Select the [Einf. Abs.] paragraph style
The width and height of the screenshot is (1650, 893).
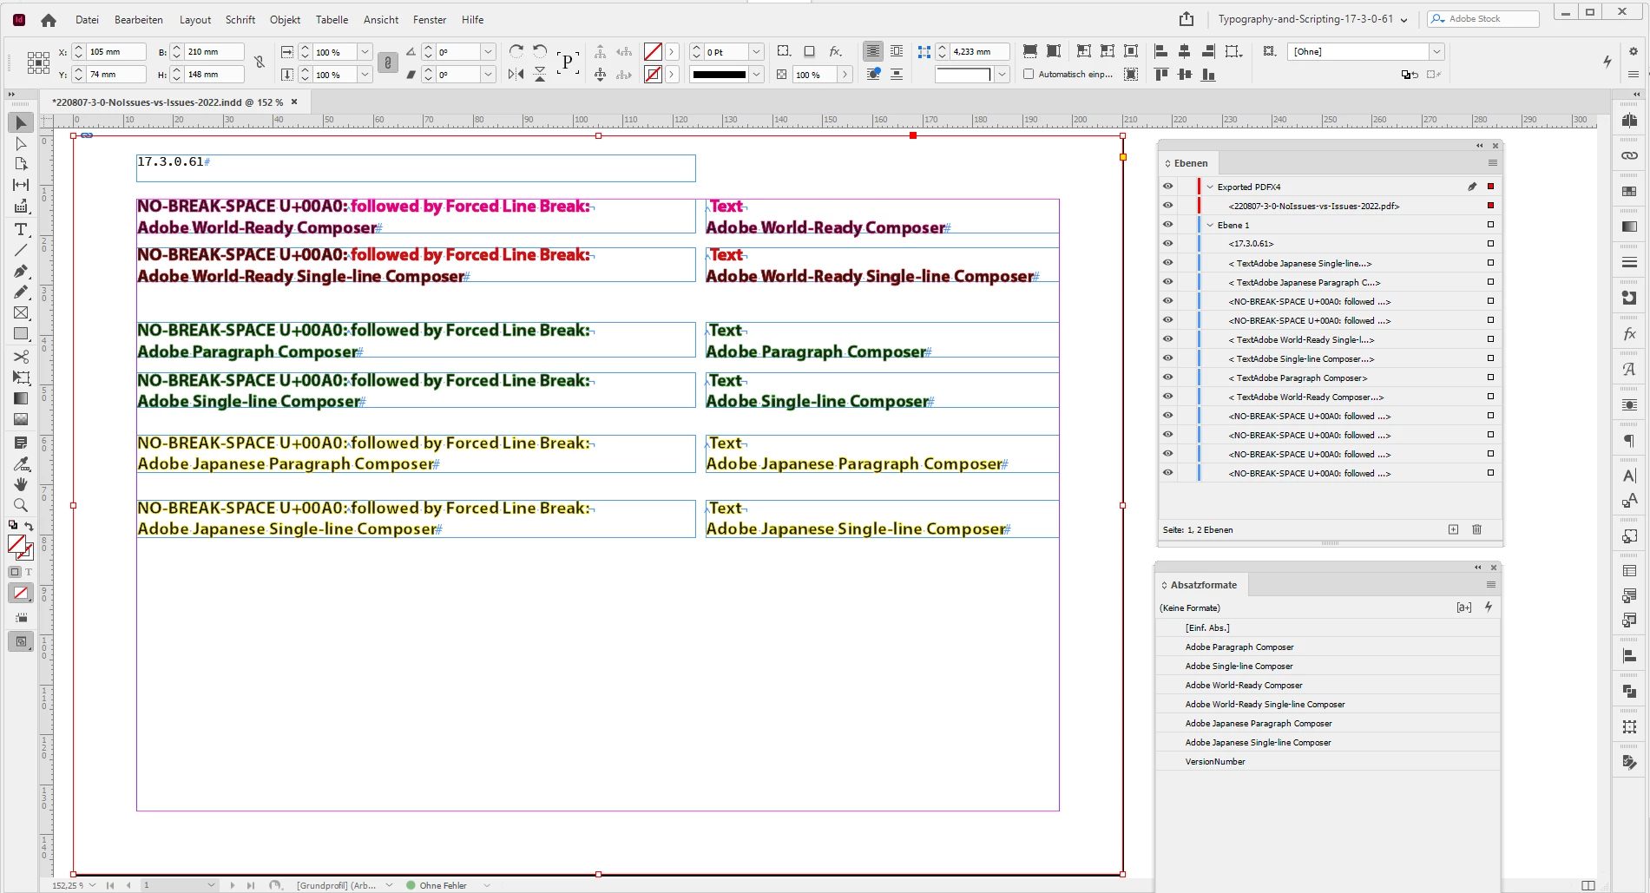click(1327, 628)
